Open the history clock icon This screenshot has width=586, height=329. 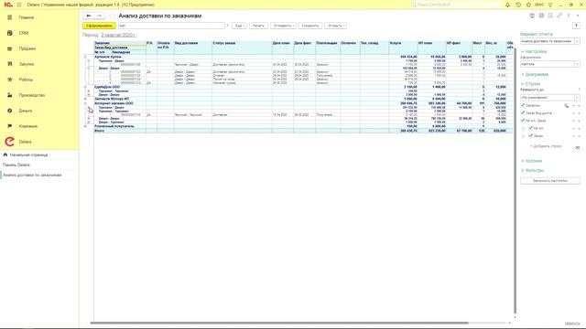(x=518, y=5)
